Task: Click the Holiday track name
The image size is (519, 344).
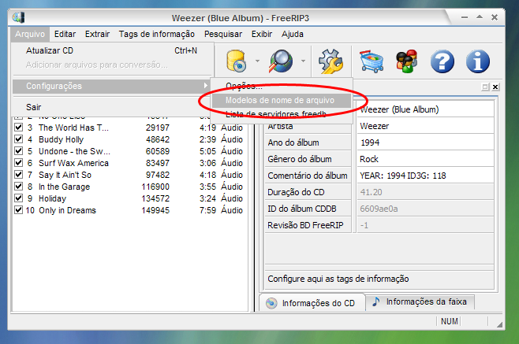Action: pyautogui.click(x=52, y=198)
